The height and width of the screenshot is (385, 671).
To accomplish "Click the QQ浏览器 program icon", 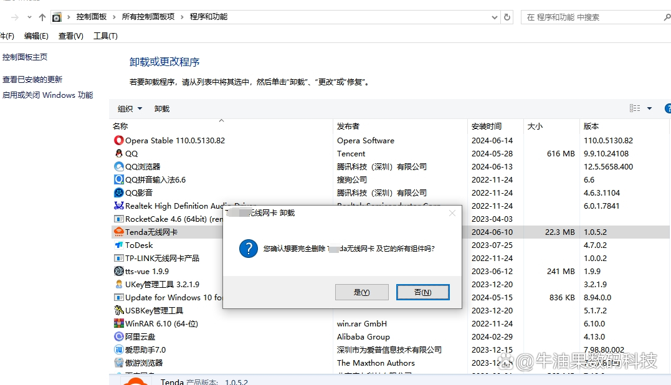I will click(118, 166).
